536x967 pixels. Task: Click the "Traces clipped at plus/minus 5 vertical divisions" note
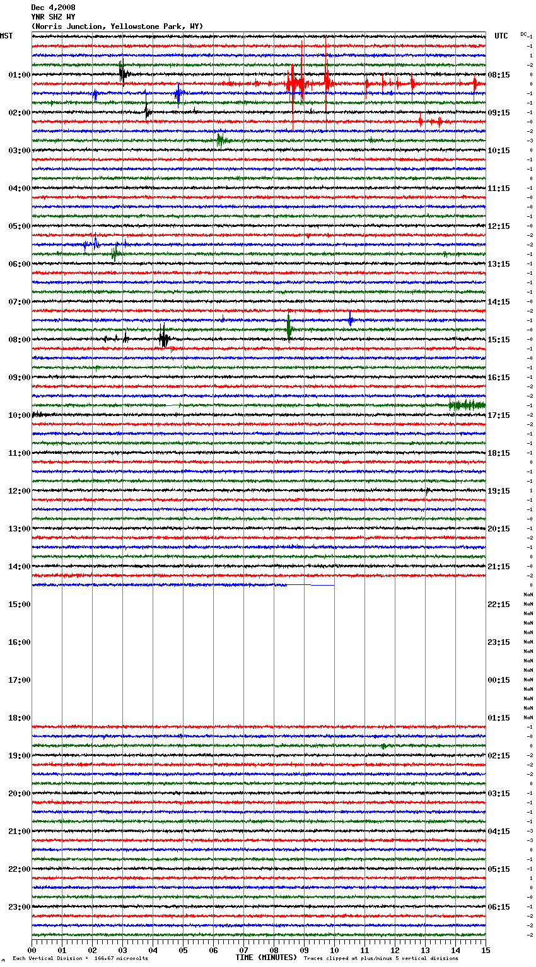(x=381, y=959)
